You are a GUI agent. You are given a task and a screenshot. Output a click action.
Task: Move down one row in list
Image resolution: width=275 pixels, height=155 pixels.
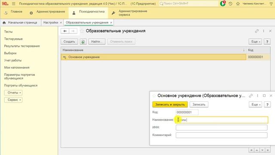(262, 150)
